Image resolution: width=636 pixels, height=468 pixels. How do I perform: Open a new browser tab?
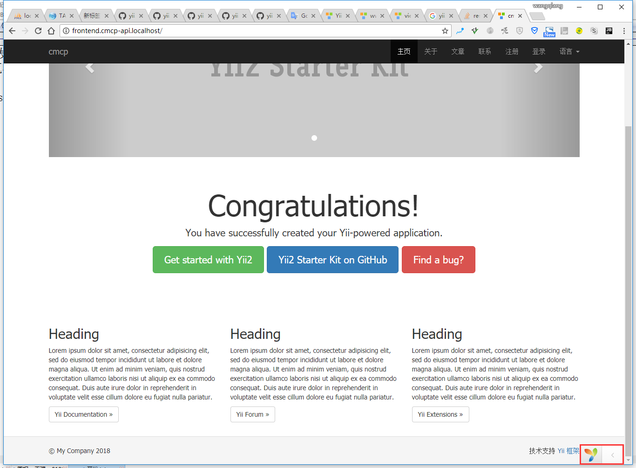pyautogui.click(x=537, y=16)
